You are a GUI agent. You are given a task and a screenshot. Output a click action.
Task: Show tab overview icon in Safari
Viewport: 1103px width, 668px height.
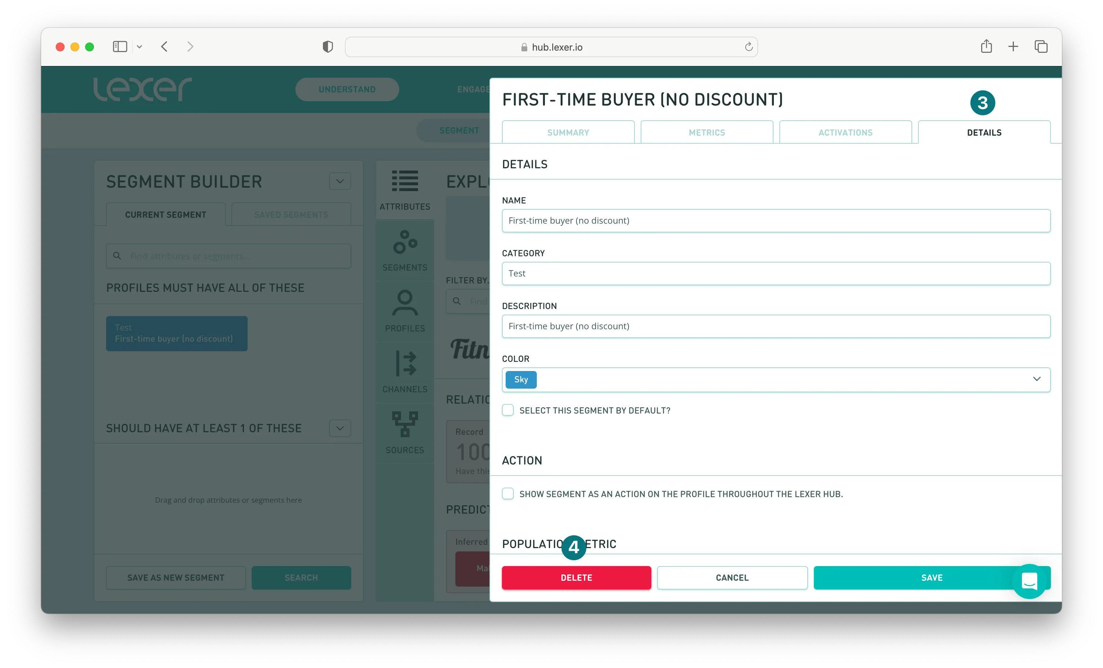(1041, 47)
